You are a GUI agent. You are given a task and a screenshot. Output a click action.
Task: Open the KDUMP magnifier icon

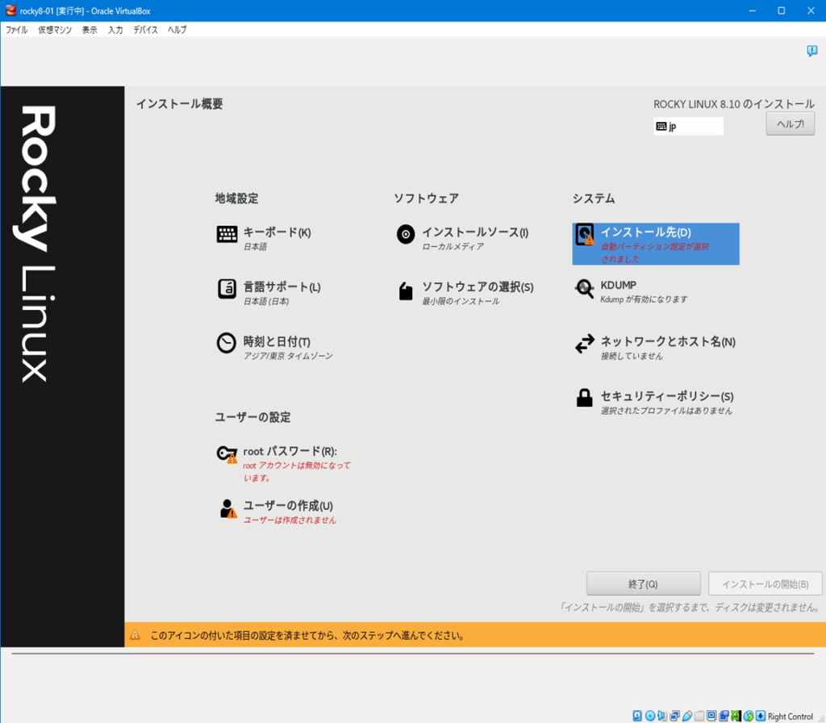(x=584, y=288)
